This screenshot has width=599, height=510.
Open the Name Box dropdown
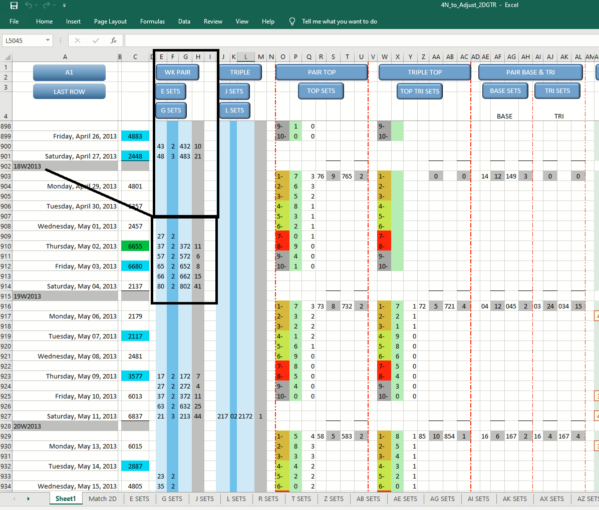pos(48,40)
